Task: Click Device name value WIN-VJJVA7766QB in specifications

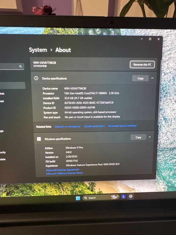Action: pyautogui.click(x=75, y=88)
